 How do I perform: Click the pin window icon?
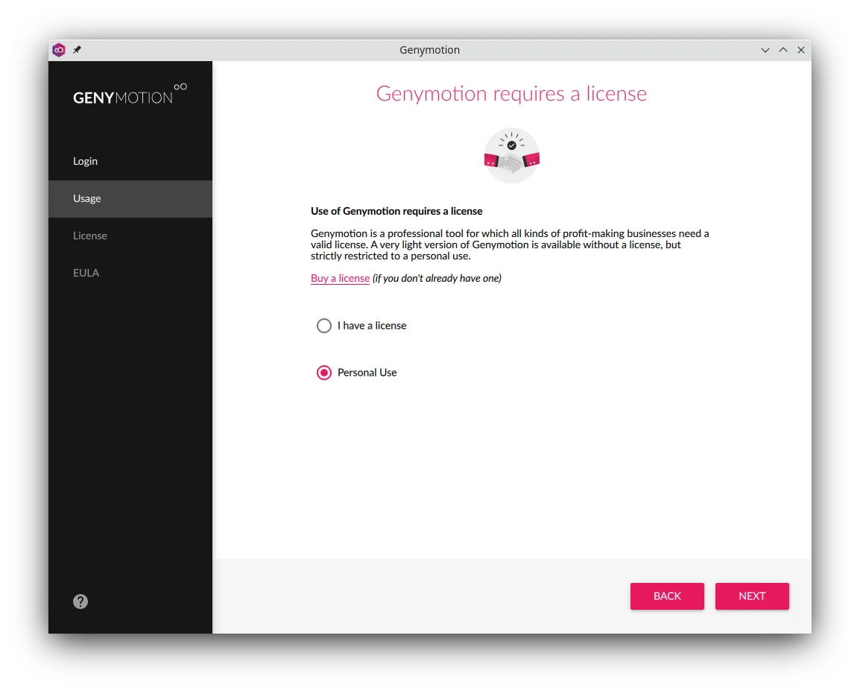tap(77, 50)
